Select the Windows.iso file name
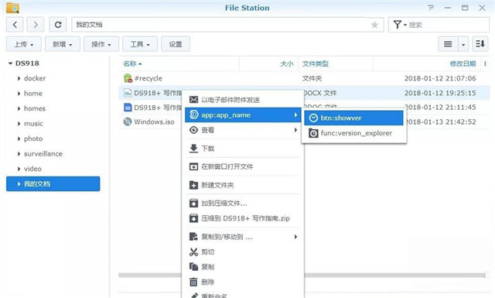The width and height of the screenshot is (495, 298). tap(154, 122)
